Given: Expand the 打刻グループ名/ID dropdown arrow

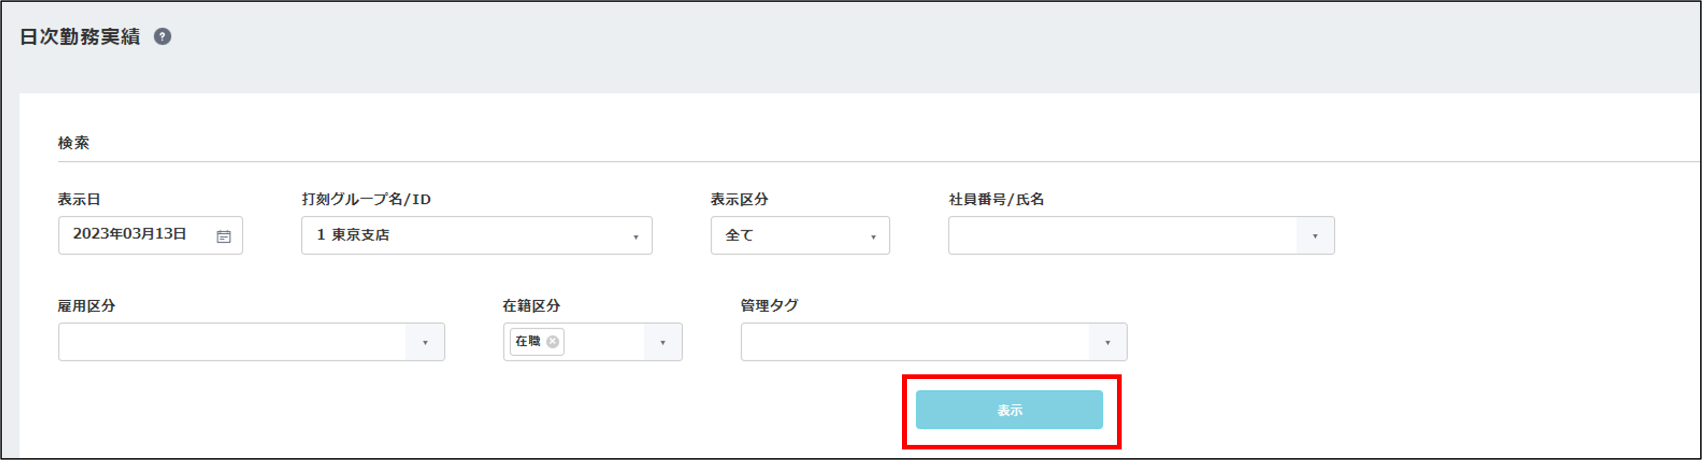Looking at the screenshot, I should pyautogui.click(x=635, y=237).
